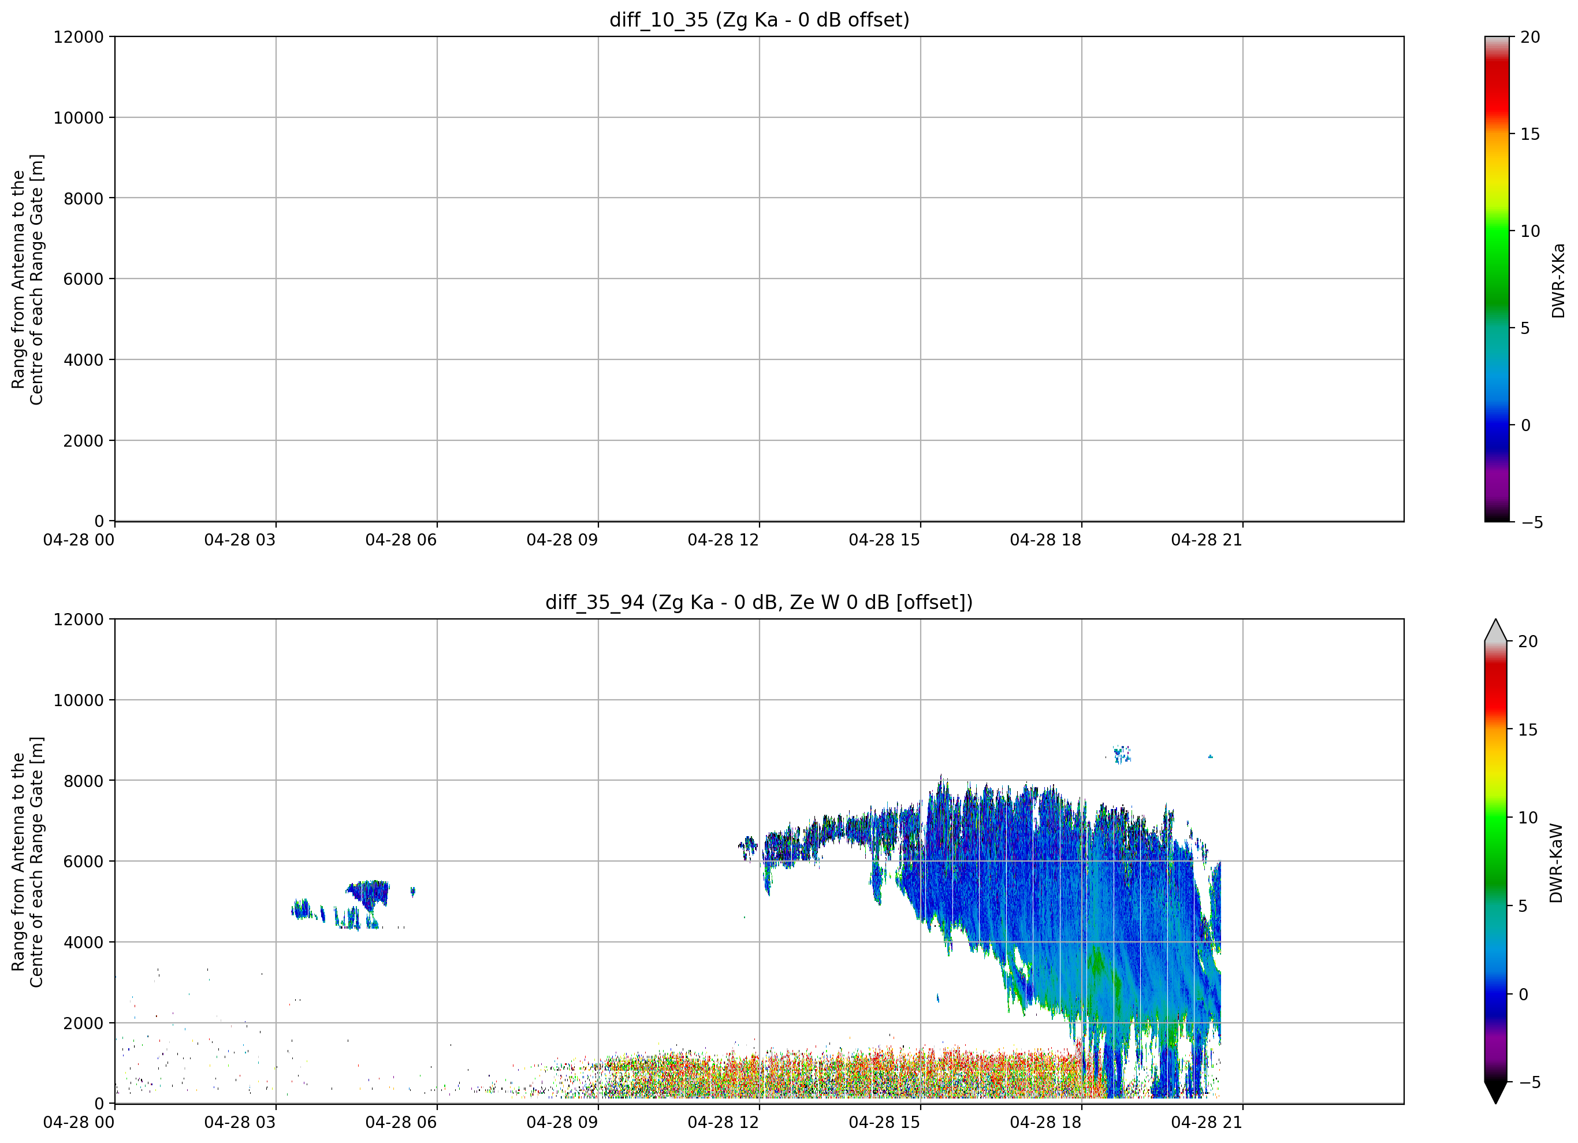Click tick '4000' on the bottom plot's y-axis
Viewport: 1578px width, 1143px height.
[x=84, y=943]
